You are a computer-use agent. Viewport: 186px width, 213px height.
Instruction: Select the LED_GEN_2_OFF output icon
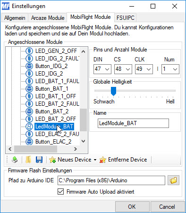29,51
